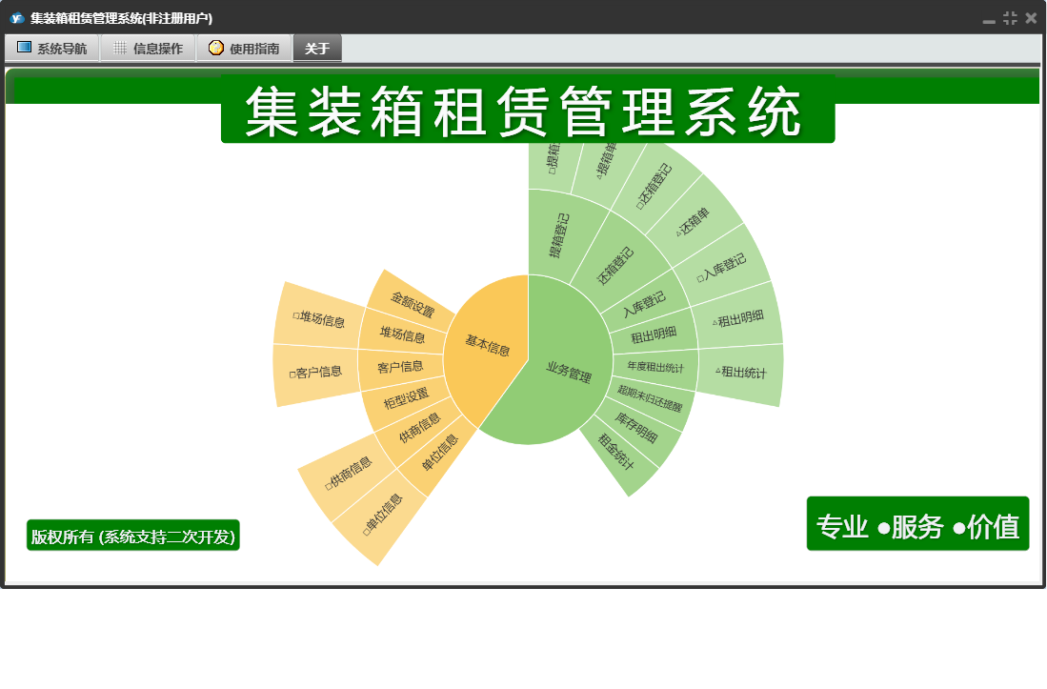Click the outer □客户信息 segment
1047x689 pixels.
[x=316, y=373]
